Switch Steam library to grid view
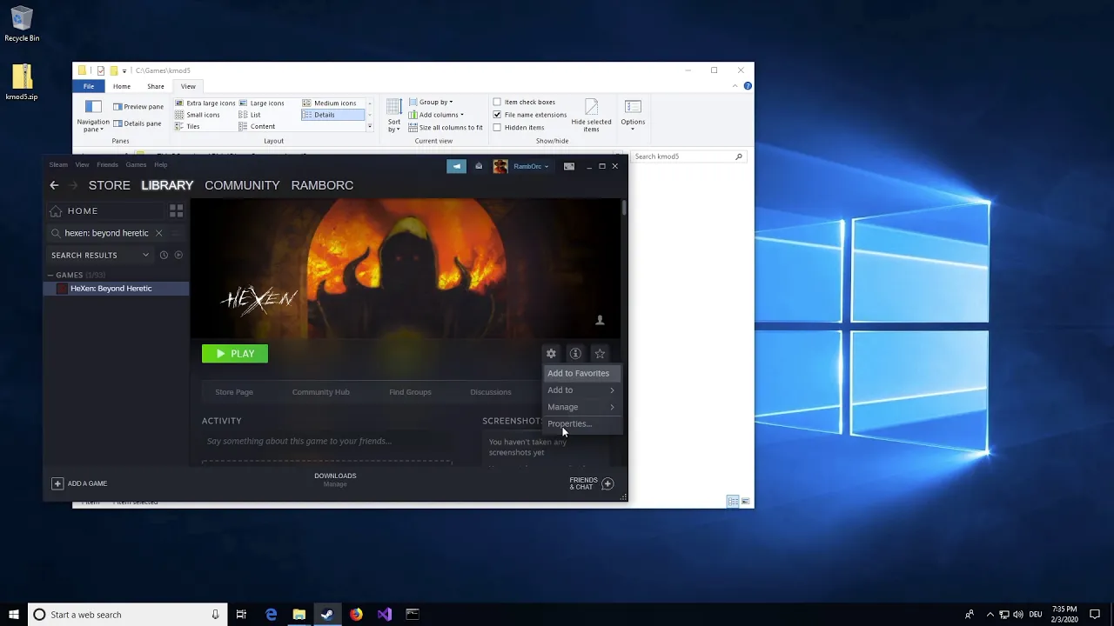The width and height of the screenshot is (1114, 626). point(176,211)
